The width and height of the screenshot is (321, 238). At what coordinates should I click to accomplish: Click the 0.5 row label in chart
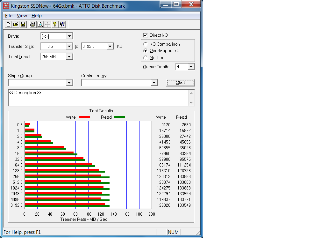pos(20,125)
